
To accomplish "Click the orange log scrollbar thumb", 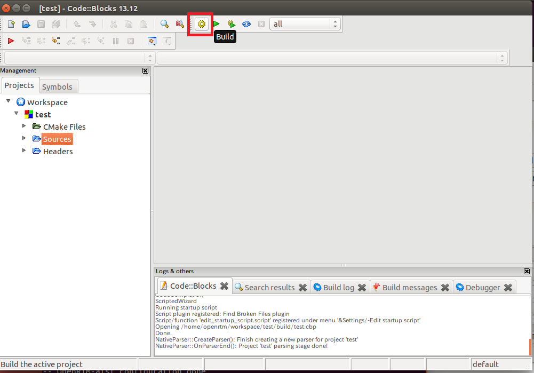I will tap(530, 347).
